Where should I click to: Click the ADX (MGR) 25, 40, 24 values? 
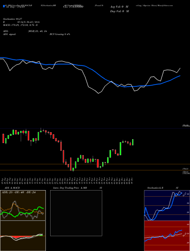pos(37,31)
